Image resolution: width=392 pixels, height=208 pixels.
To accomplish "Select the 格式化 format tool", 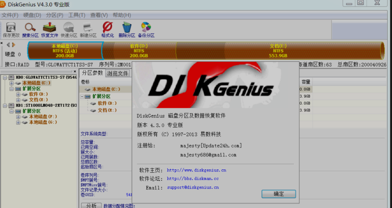I will (107, 30).
